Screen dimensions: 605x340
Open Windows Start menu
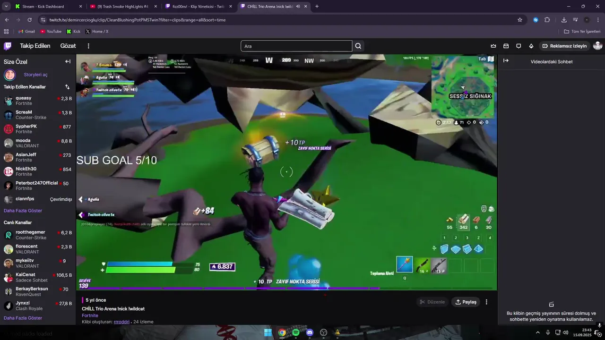pos(268,332)
